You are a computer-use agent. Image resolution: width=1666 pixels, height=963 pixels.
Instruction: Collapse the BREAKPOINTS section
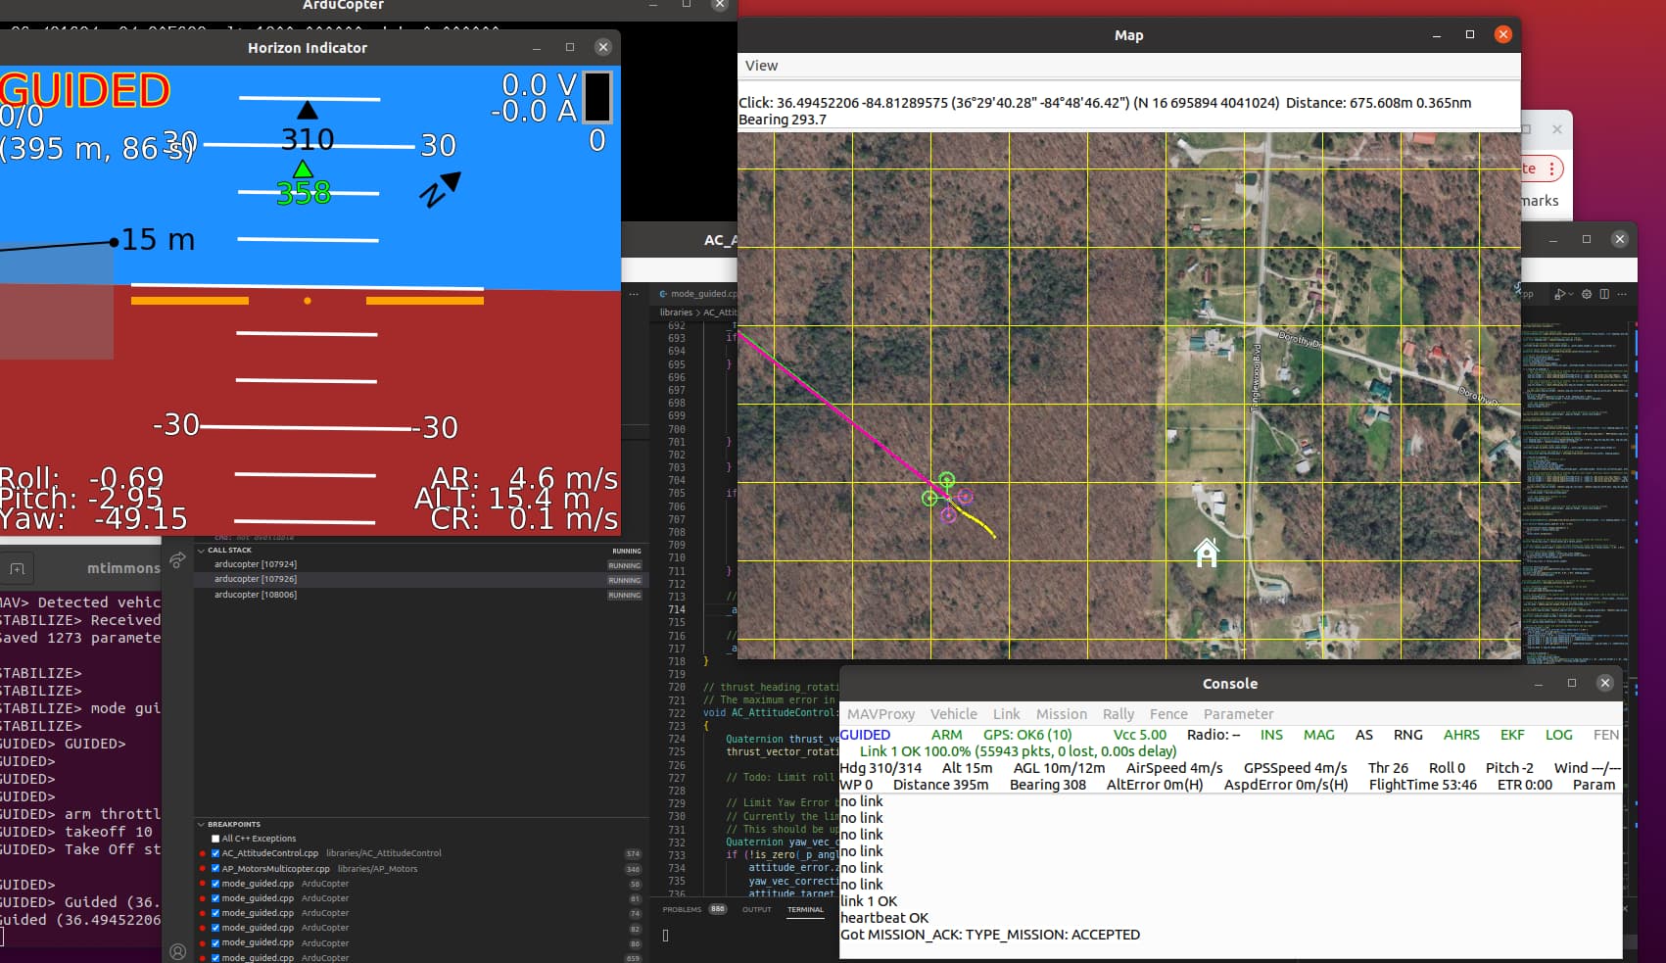(203, 824)
